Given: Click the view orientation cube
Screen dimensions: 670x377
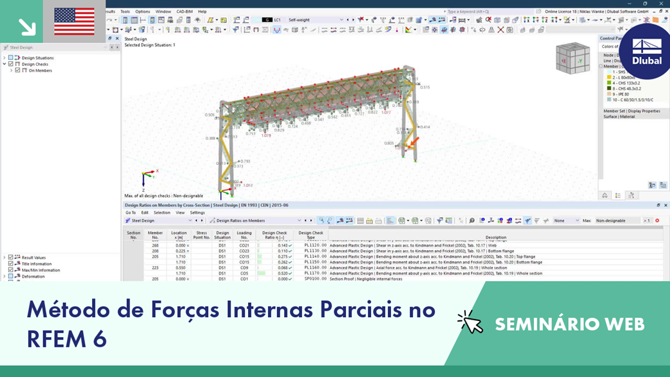Looking at the screenshot, I should pos(573,58).
